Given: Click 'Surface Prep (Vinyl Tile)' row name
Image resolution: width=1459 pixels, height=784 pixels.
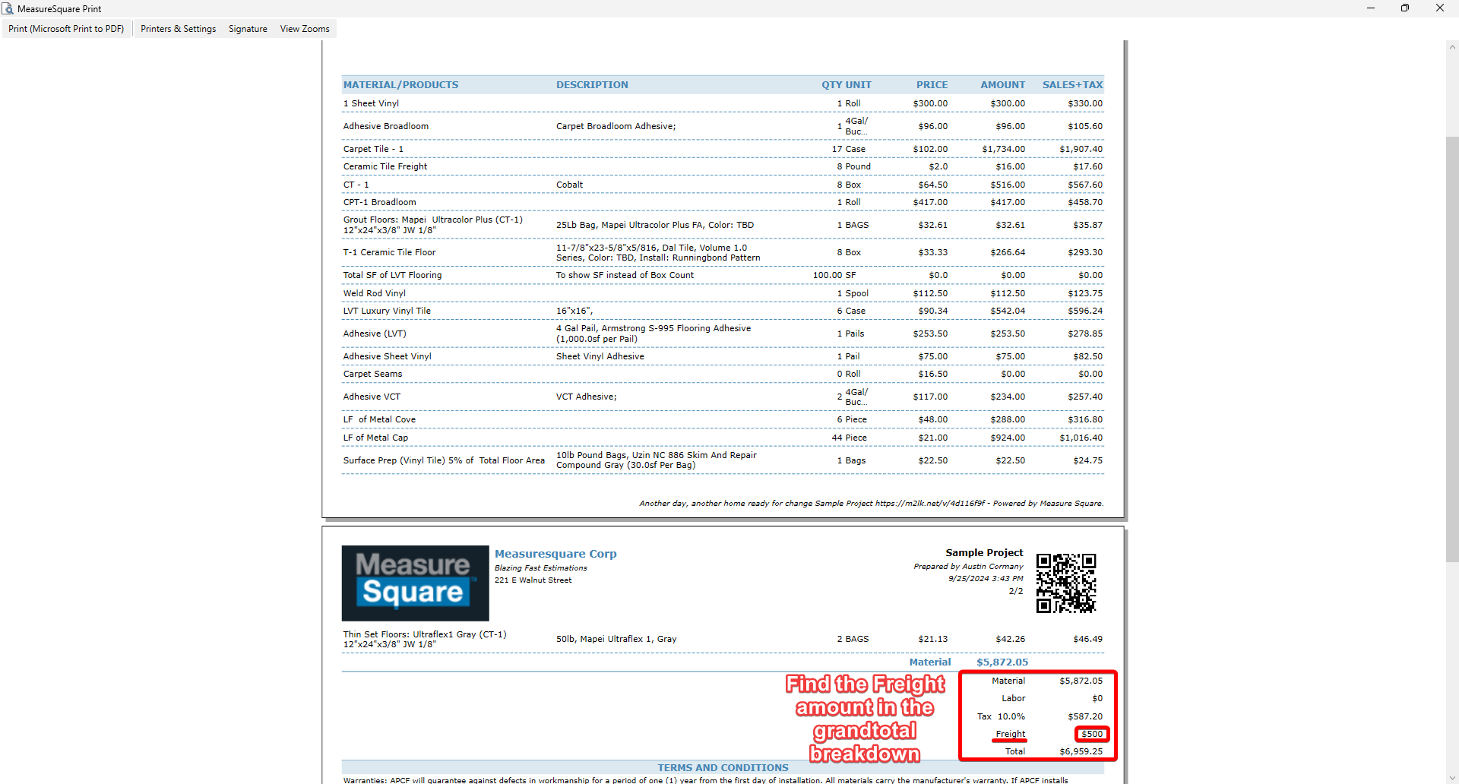Looking at the screenshot, I should [x=444, y=460].
